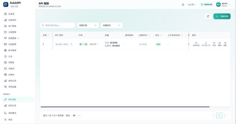The width and height of the screenshot is (236, 124).
Task: Open the 50 per page dropdown
Action: coord(77,115)
